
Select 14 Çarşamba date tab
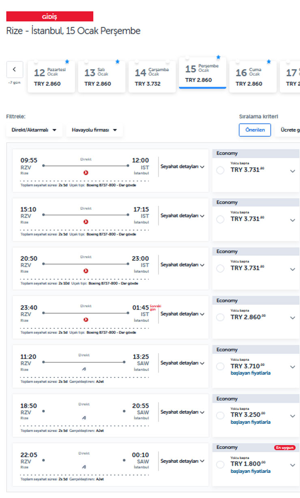152,77
